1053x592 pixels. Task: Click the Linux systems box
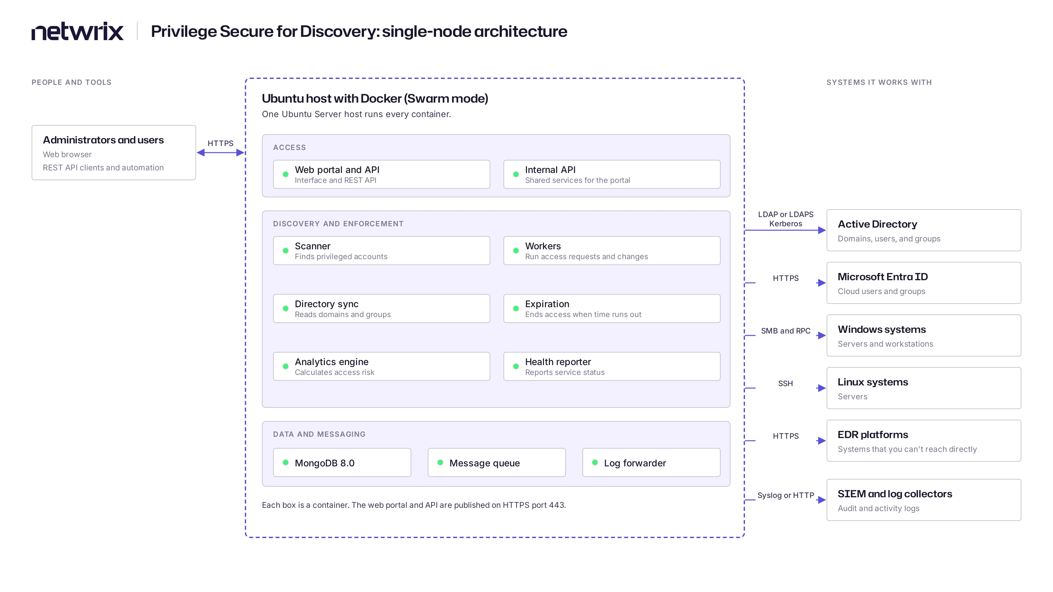pos(924,388)
